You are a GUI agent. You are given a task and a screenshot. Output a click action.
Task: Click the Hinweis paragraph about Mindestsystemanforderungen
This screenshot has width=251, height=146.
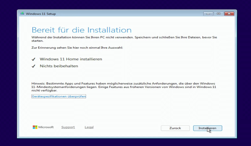point(124,87)
